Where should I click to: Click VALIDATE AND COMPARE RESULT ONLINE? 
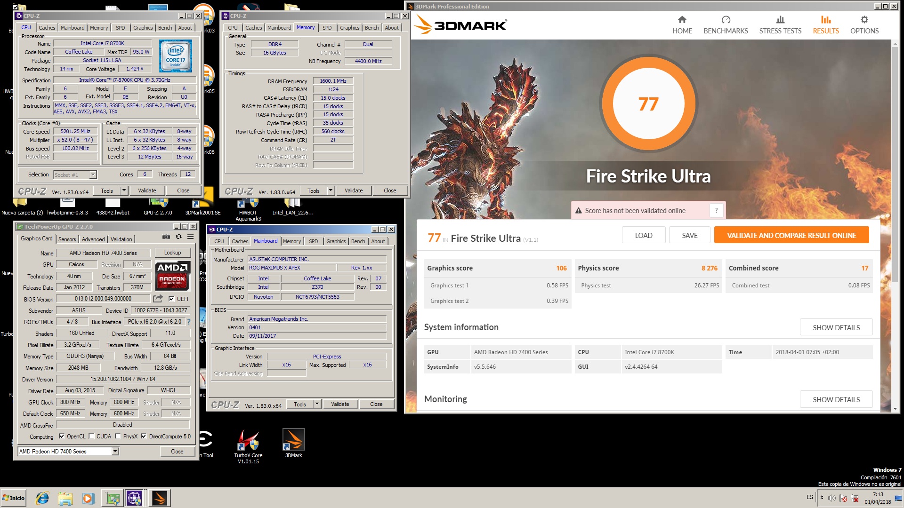791,235
